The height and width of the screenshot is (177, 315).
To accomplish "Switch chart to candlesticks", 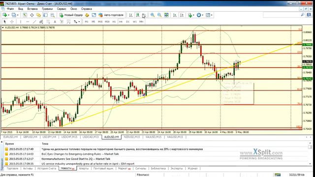I will point(138,15).
